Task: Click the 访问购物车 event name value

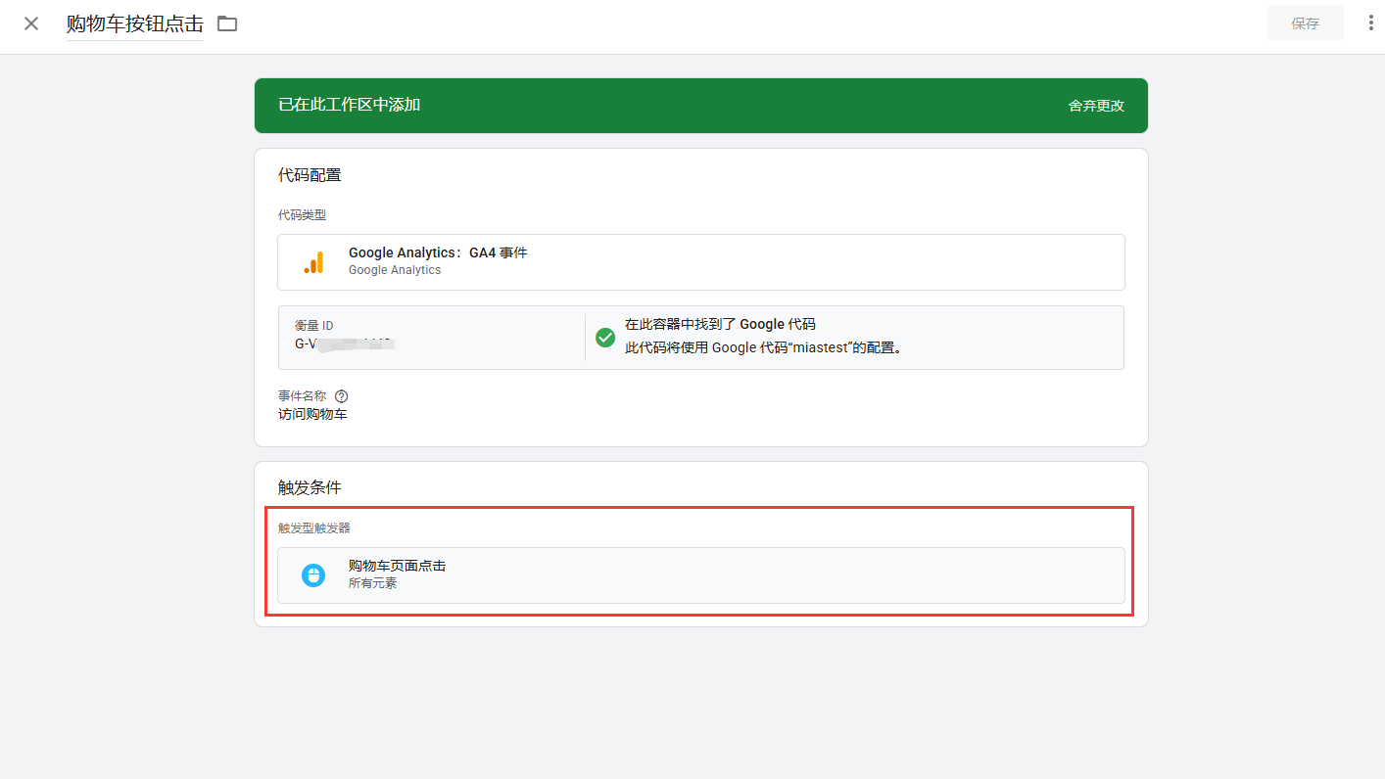Action: pyautogui.click(x=312, y=414)
